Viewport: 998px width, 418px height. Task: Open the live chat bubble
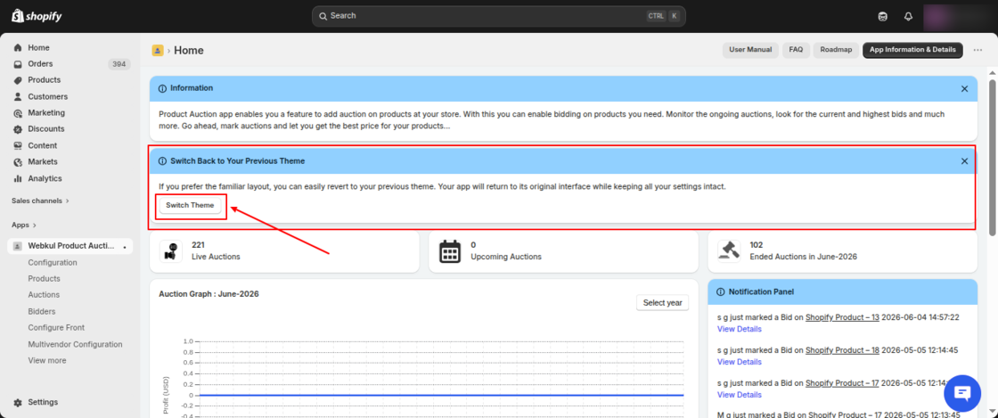[962, 393]
